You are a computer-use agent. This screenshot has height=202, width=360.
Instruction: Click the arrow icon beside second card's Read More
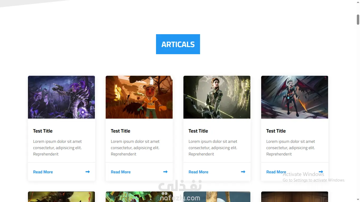point(165,172)
